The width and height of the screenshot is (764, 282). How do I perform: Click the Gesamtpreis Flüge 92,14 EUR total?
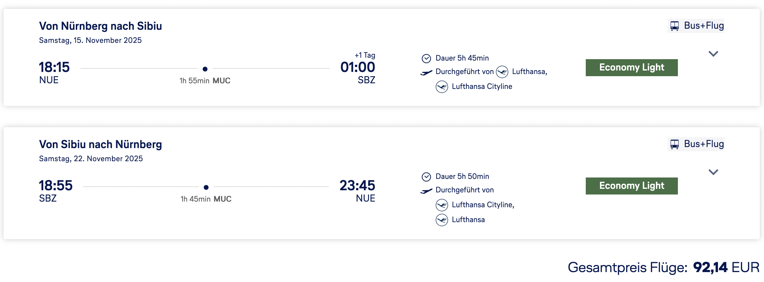[663, 267]
